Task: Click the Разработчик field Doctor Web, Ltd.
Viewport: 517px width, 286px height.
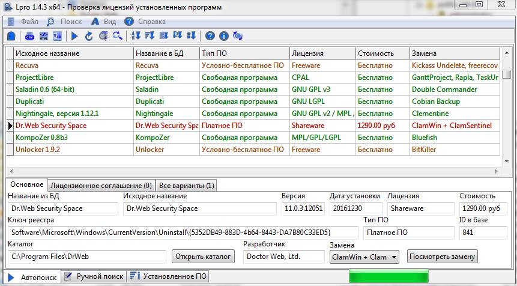Action: [x=284, y=257]
